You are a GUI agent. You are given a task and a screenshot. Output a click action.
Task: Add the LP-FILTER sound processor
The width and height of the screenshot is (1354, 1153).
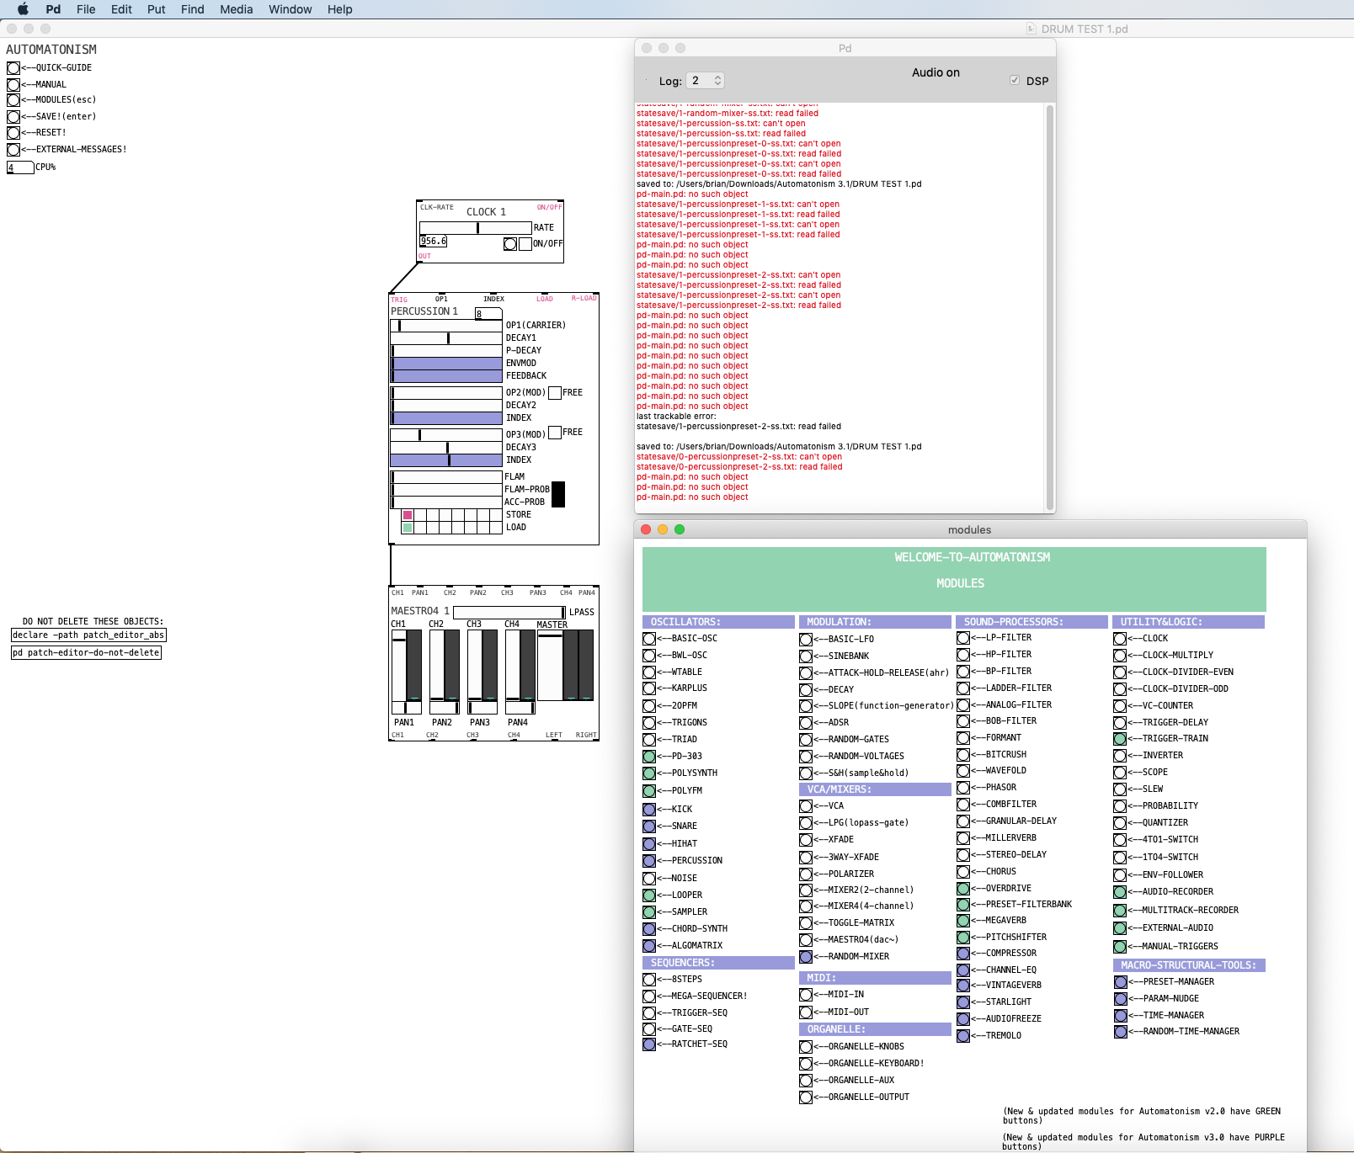coord(963,638)
